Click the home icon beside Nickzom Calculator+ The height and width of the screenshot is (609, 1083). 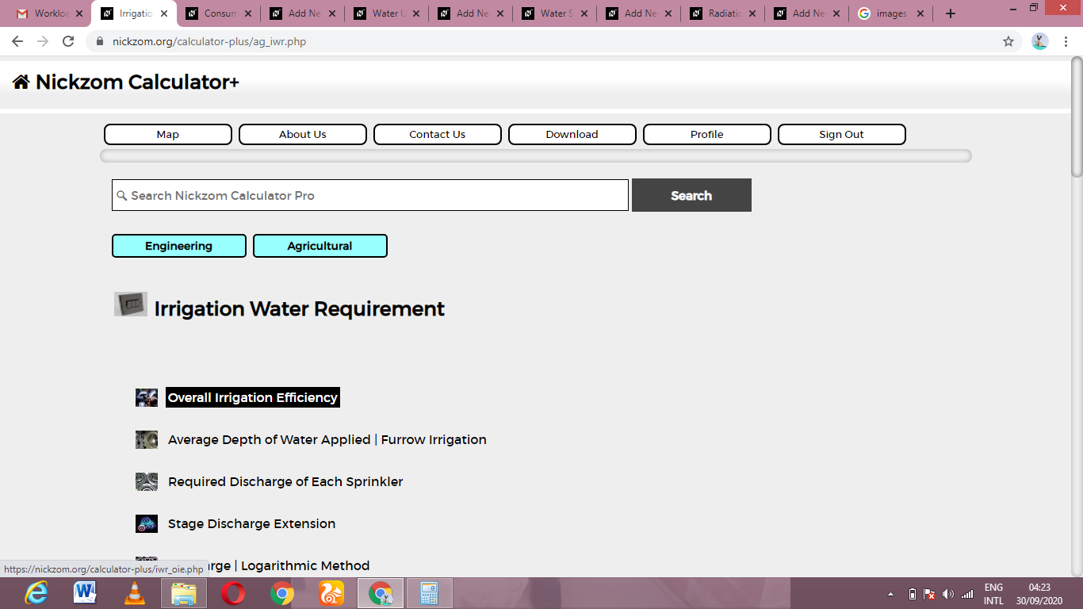click(21, 82)
